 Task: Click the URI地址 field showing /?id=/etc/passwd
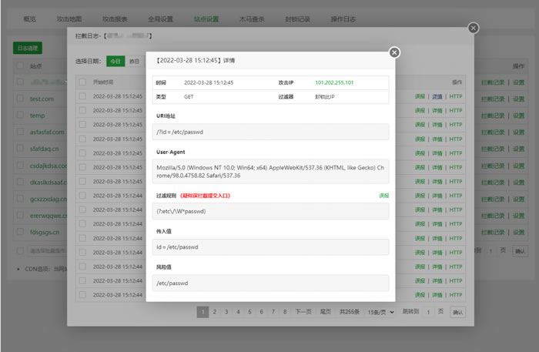click(x=269, y=132)
